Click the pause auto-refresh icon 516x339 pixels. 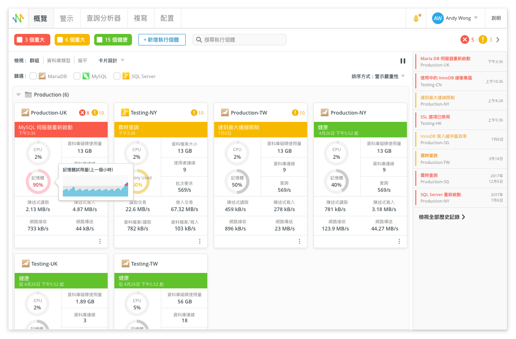click(x=403, y=61)
